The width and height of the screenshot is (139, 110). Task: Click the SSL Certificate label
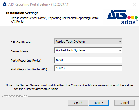pyautogui.click(x=21, y=42)
